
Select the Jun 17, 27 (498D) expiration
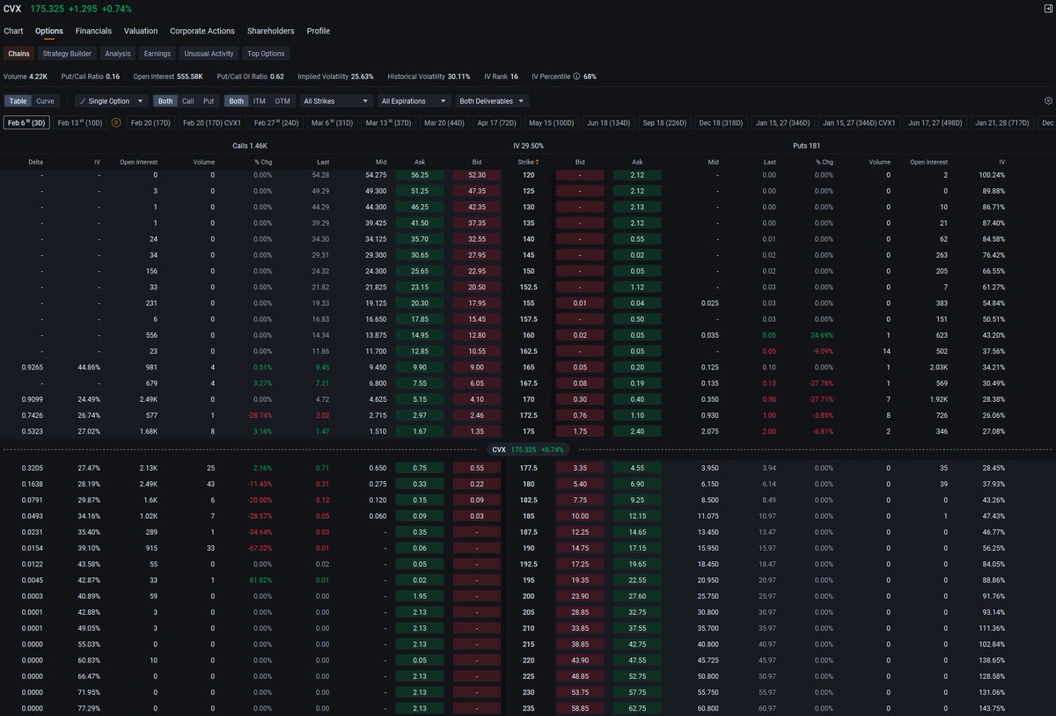point(935,123)
